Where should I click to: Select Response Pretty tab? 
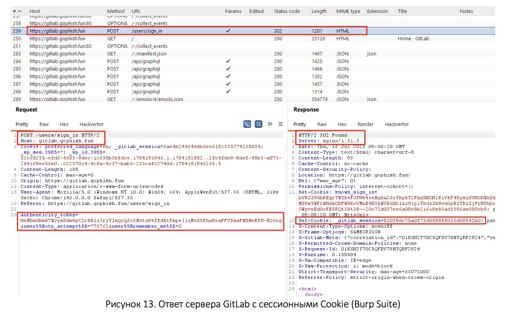(x=300, y=124)
